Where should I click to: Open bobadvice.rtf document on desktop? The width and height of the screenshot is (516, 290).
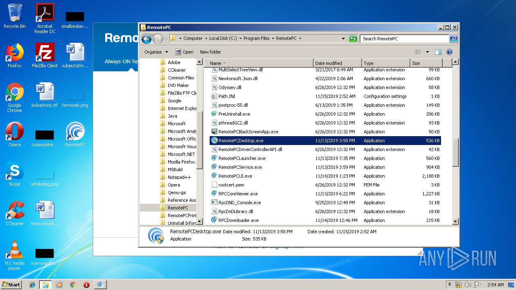pyautogui.click(x=45, y=95)
